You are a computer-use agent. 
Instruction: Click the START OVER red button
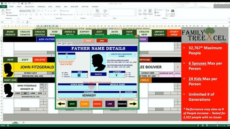coord(174,33)
